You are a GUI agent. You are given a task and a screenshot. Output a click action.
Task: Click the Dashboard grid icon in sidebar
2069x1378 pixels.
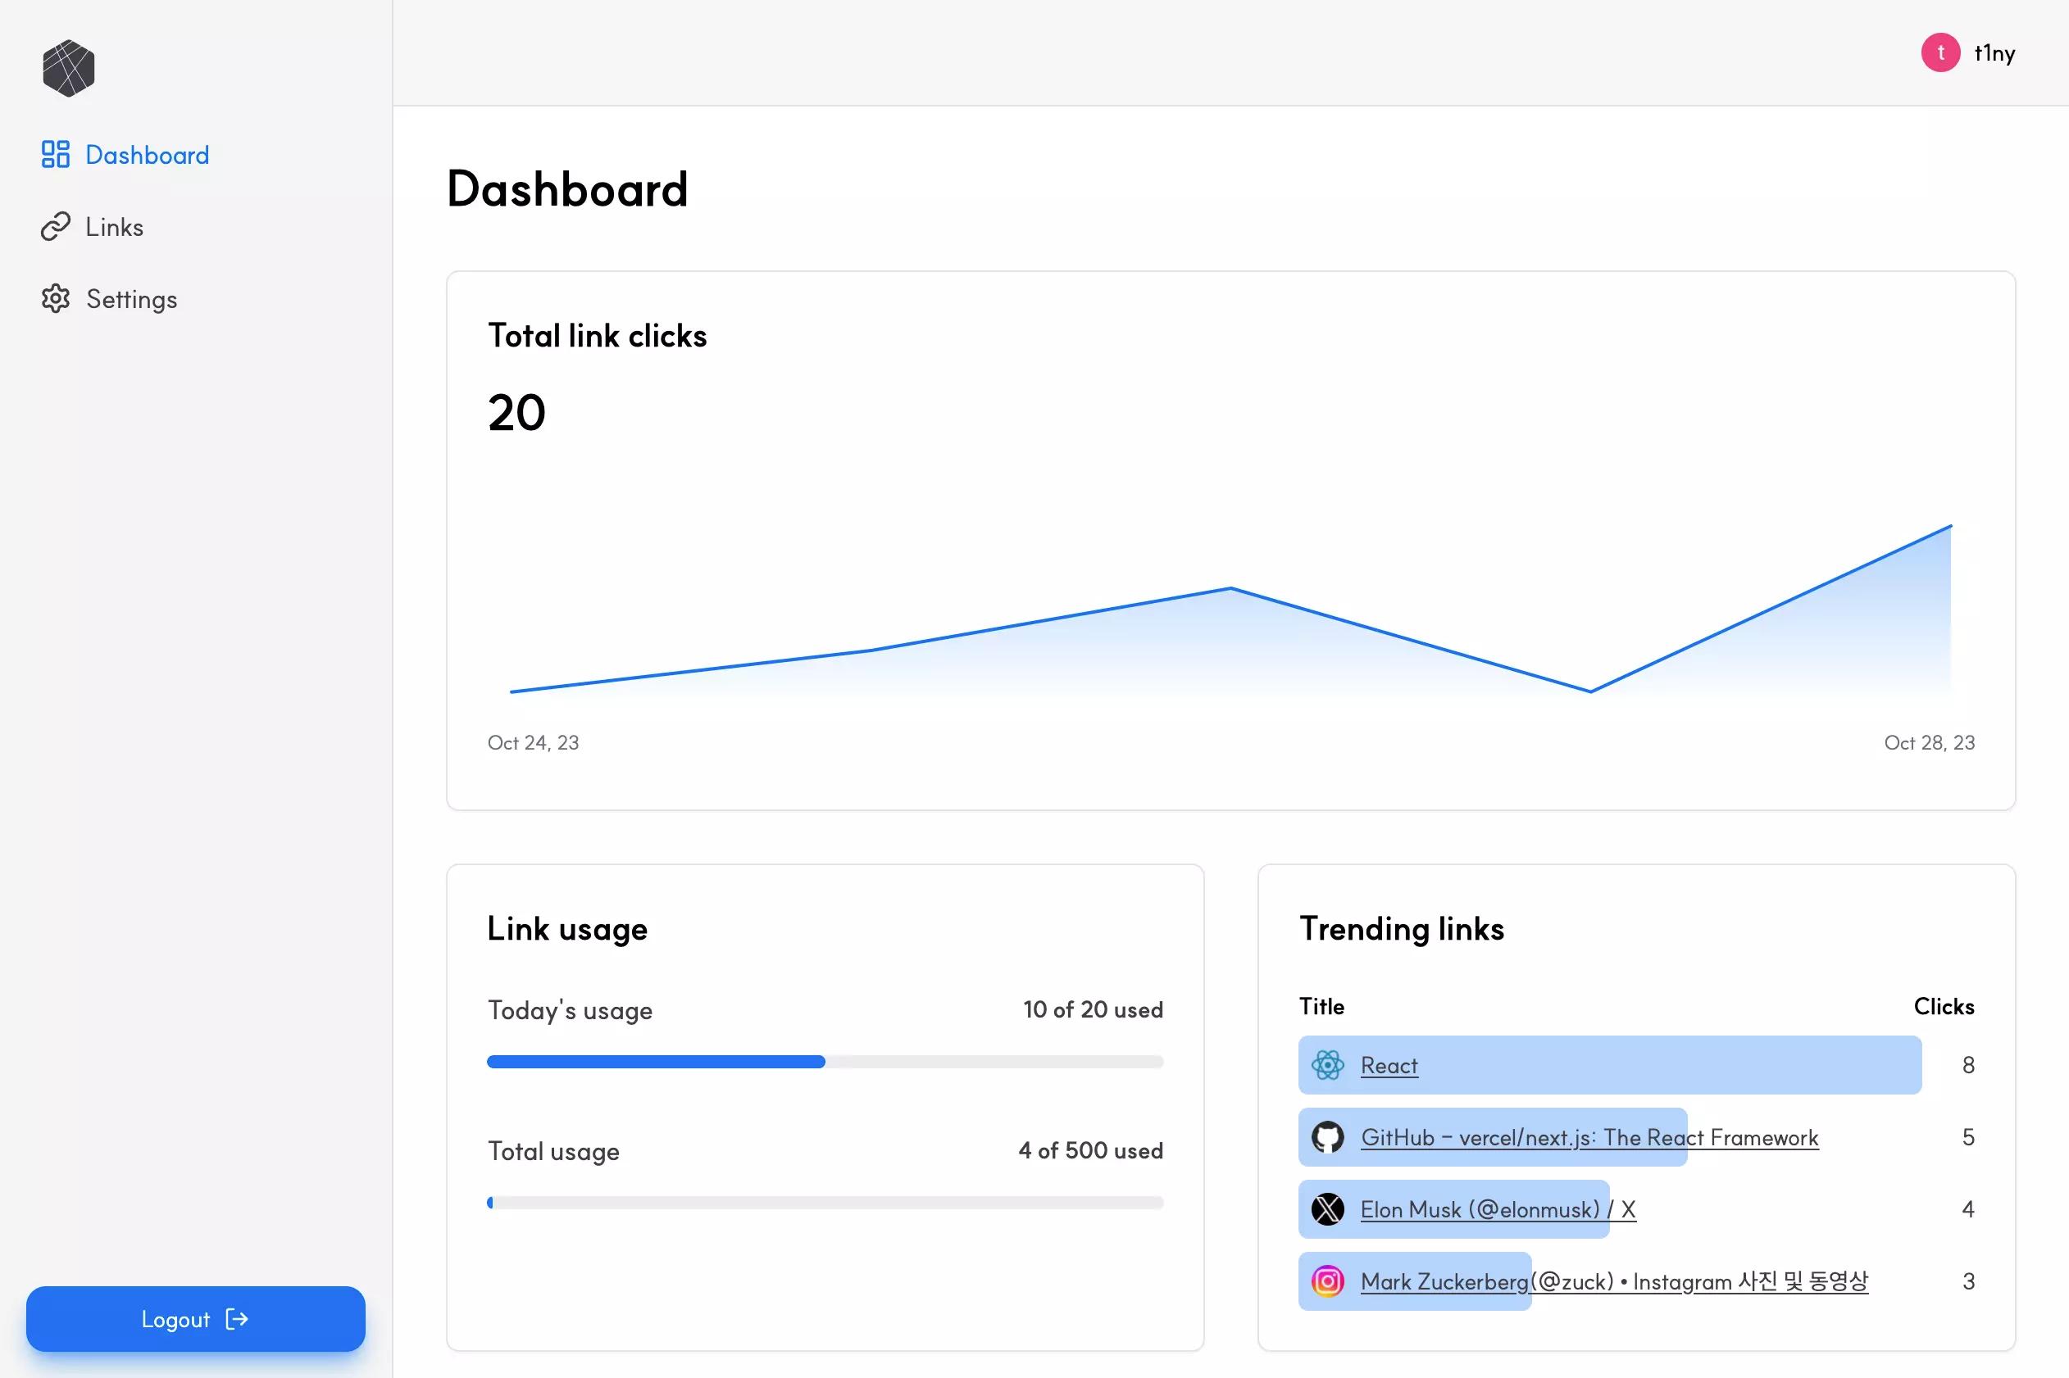coord(56,155)
